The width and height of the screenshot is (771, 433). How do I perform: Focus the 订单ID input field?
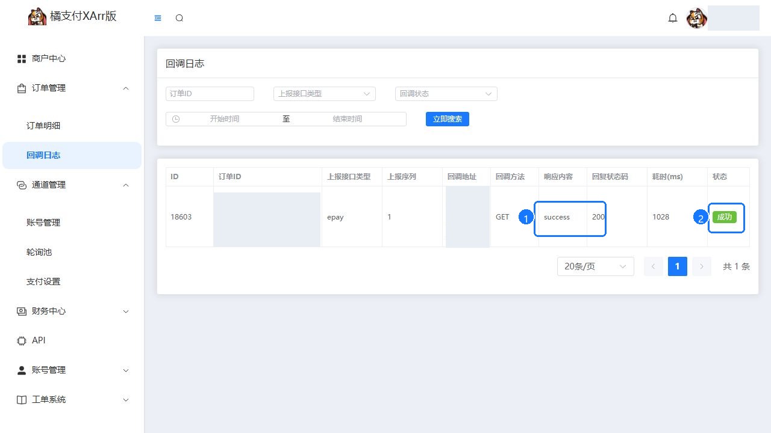(x=210, y=94)
